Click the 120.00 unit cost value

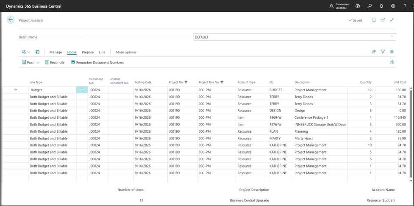(401, 131)
